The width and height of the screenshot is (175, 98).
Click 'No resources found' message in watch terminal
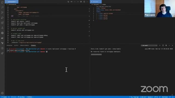point(106,52)
